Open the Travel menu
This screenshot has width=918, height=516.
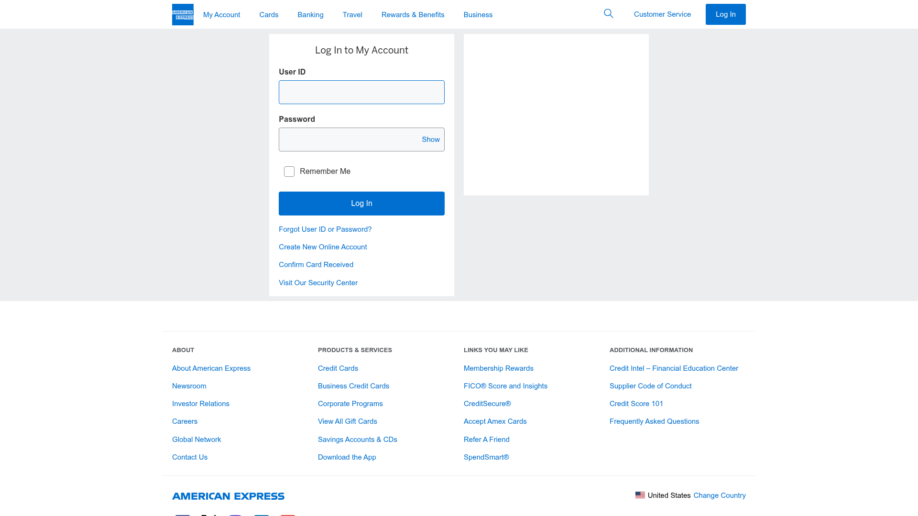352,15
